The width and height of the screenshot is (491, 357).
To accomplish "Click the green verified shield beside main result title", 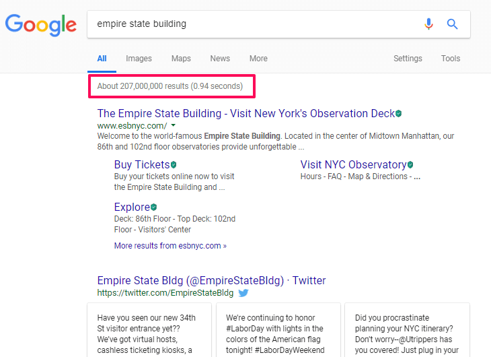I will tap(399, 114).
